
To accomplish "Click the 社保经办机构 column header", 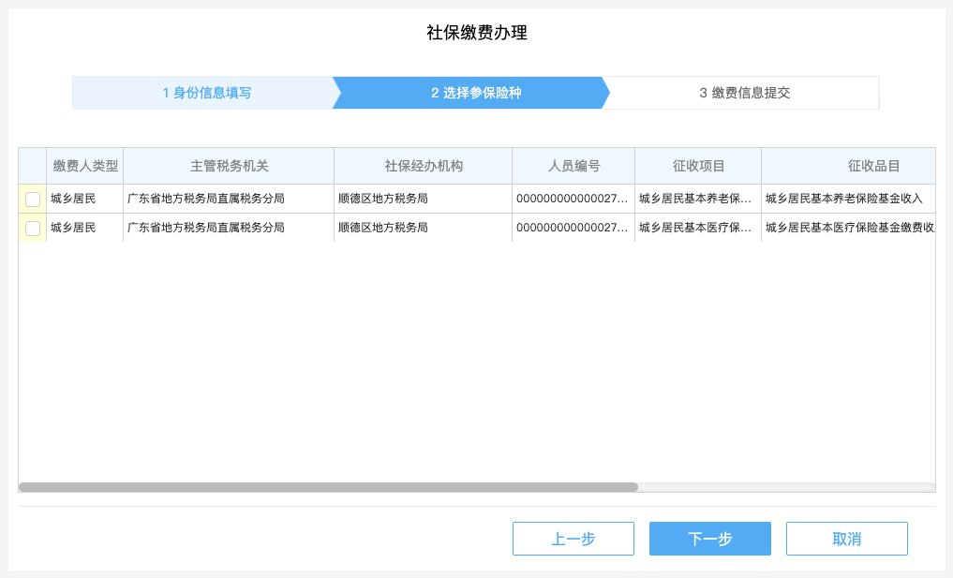I will pos(423,166).
